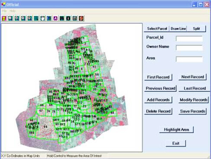
Task: Open the File menu
Action: [4, 11]
